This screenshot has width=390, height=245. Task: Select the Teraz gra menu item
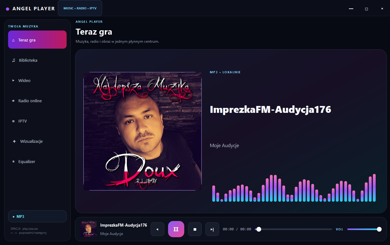point(37,40)
